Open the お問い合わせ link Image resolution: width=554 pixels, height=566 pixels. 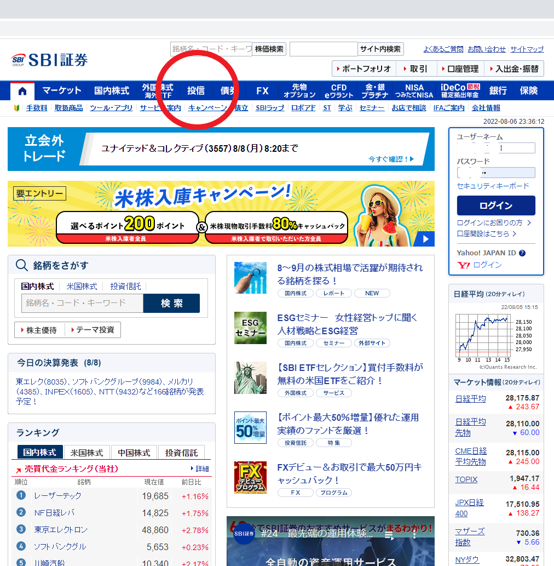pyautogui.click(x=487, y=49)
